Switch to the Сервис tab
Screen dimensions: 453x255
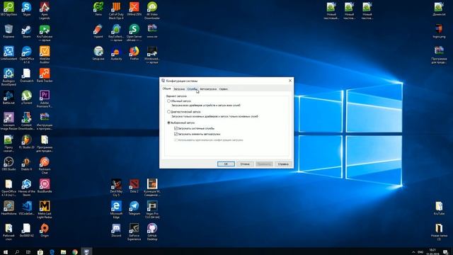tap(224, 89)
